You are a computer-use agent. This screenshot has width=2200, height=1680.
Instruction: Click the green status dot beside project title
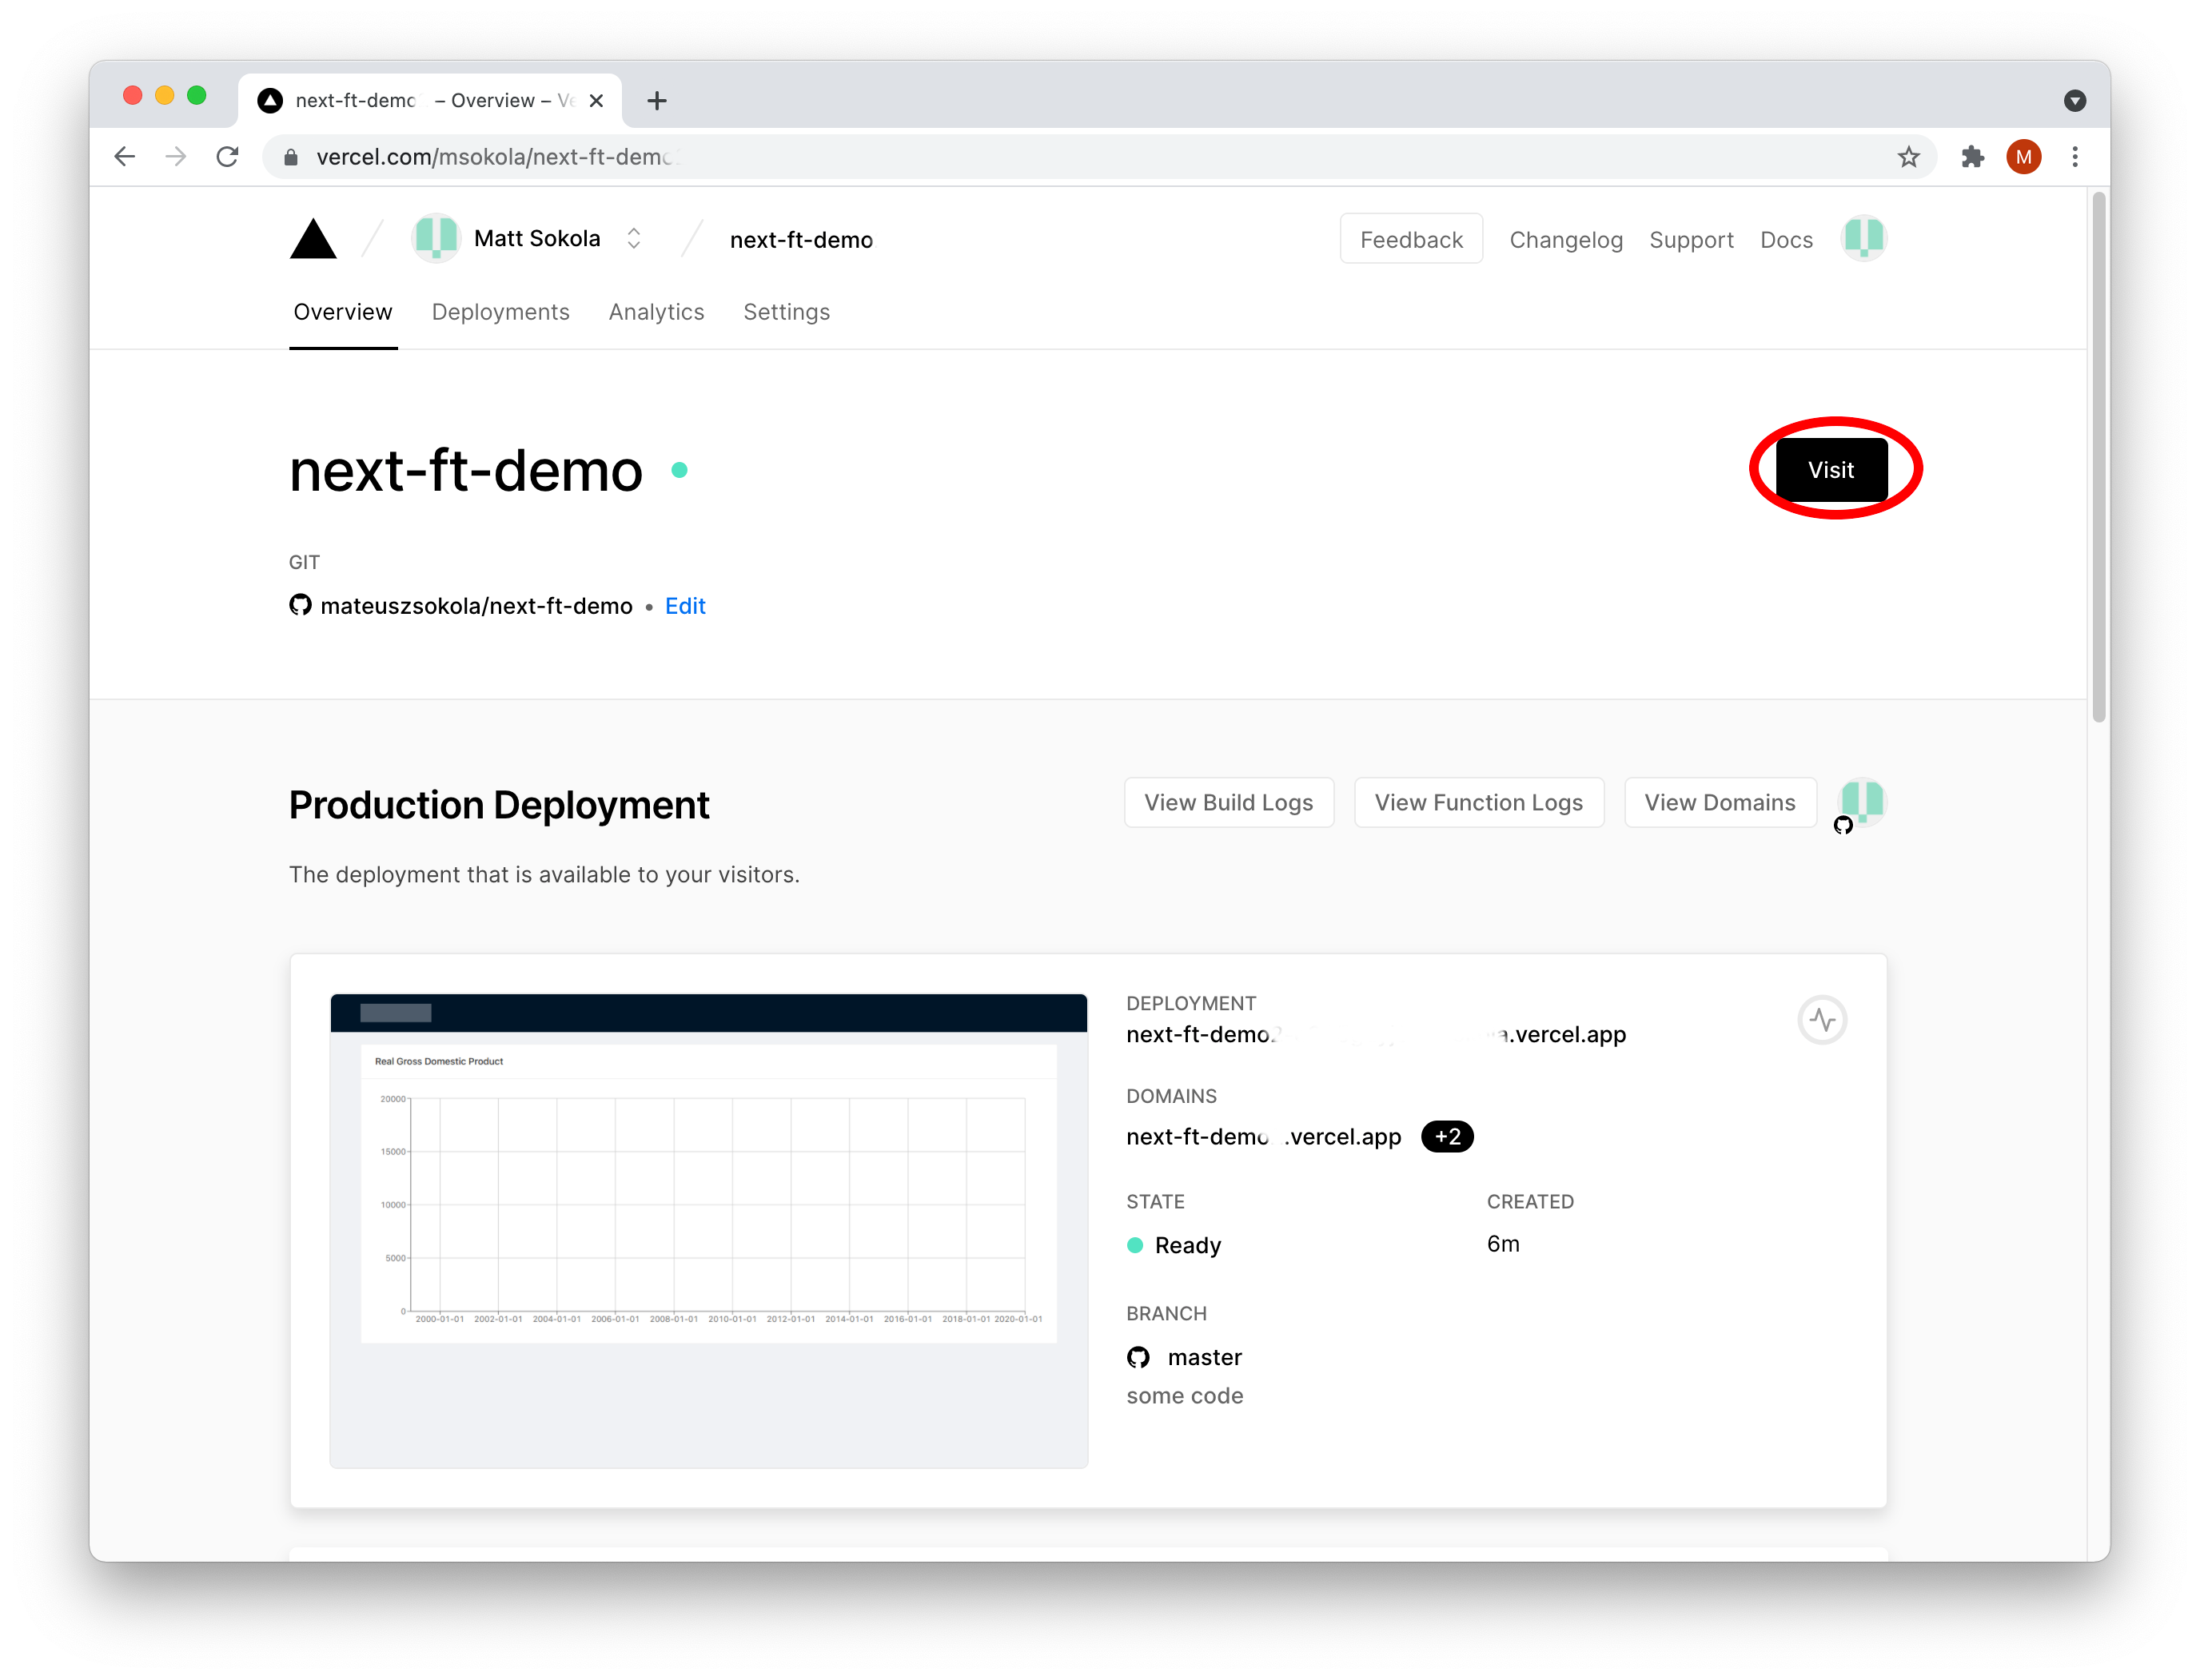680,470
